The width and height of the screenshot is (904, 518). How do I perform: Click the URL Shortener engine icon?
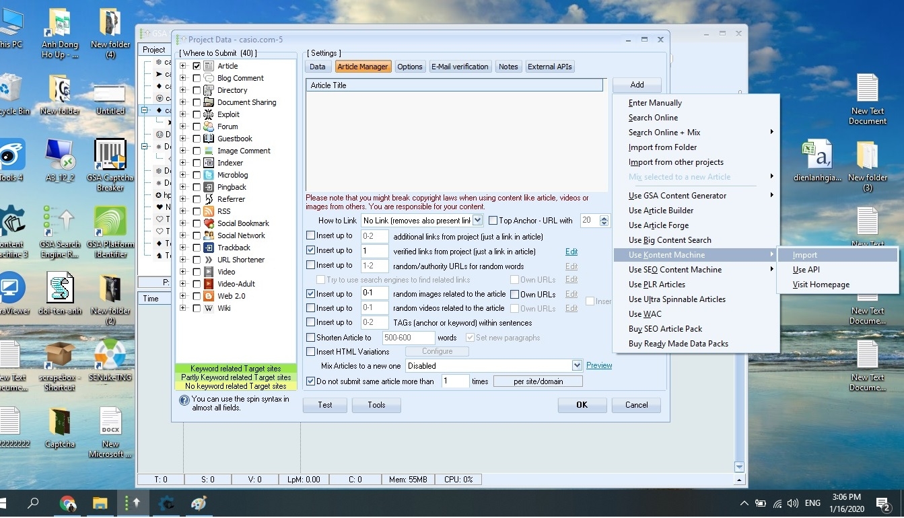[x=209, y=260]
